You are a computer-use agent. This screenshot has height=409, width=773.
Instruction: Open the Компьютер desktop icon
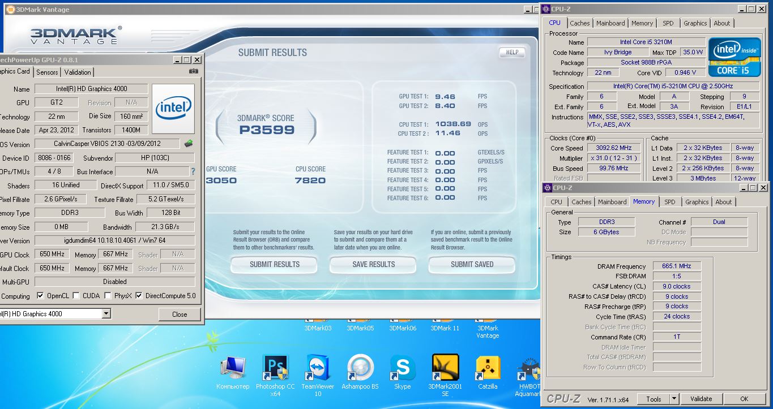(x=233, y=372)
